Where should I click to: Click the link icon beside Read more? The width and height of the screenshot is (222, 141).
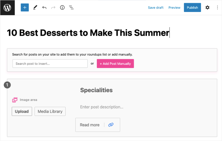[x=111, y=125]
